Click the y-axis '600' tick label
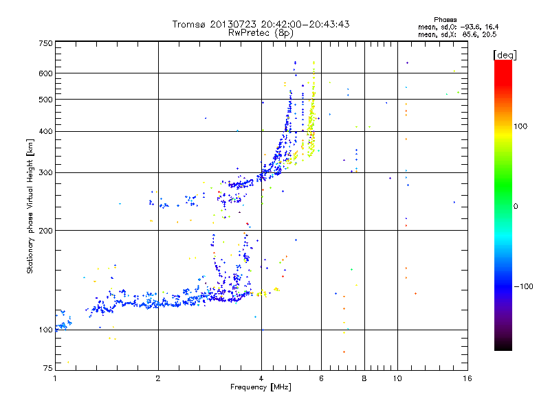The image size is (550, 412). click(45, 73)
